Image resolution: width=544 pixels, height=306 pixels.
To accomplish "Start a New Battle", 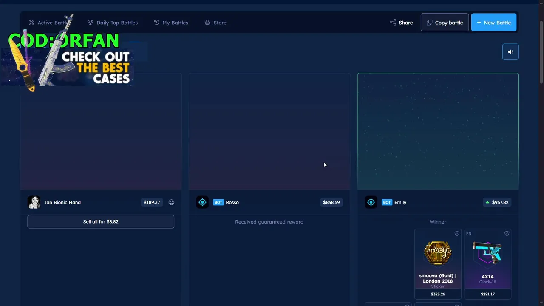I will [x=493, y=23].
